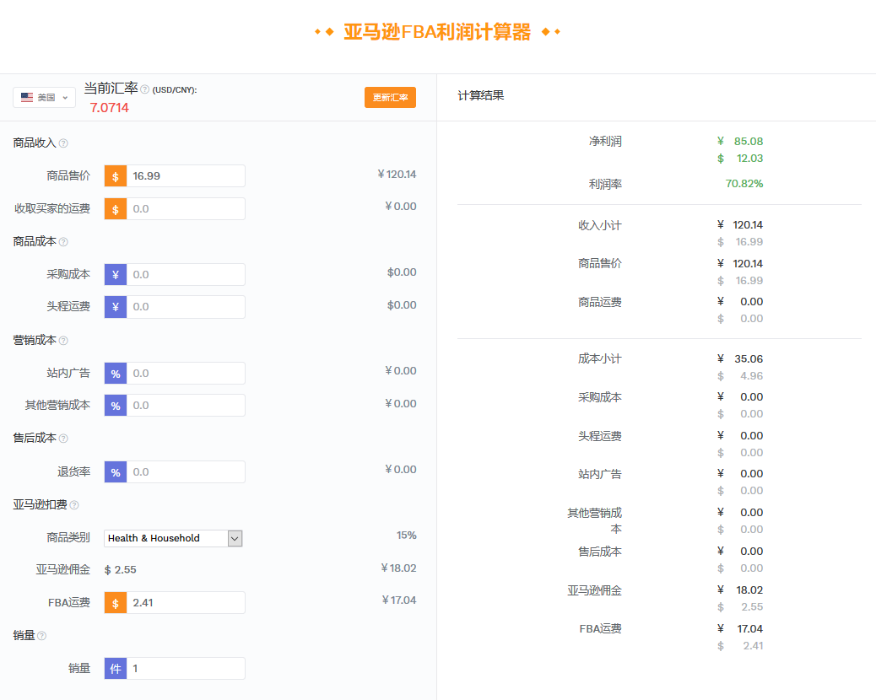876x700 pixels.
Task: Click percent icon of 其他营销成本 field
Action: click(x=116, y=406)
